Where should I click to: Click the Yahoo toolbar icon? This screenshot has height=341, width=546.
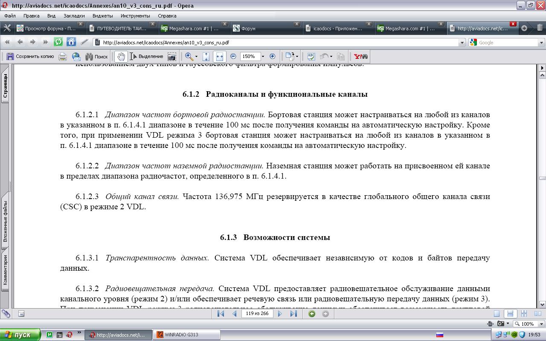click(x=360, y=56)
